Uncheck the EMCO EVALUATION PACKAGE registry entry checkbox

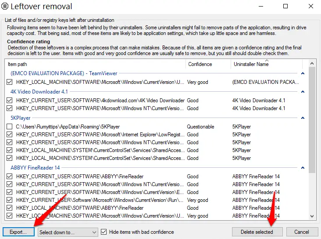point(9,82)
